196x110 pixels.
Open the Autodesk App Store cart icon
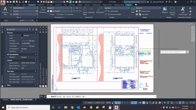coord(166,2)
